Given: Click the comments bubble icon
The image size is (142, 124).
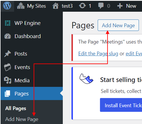Looking at the screenshot, I should 101,6.
